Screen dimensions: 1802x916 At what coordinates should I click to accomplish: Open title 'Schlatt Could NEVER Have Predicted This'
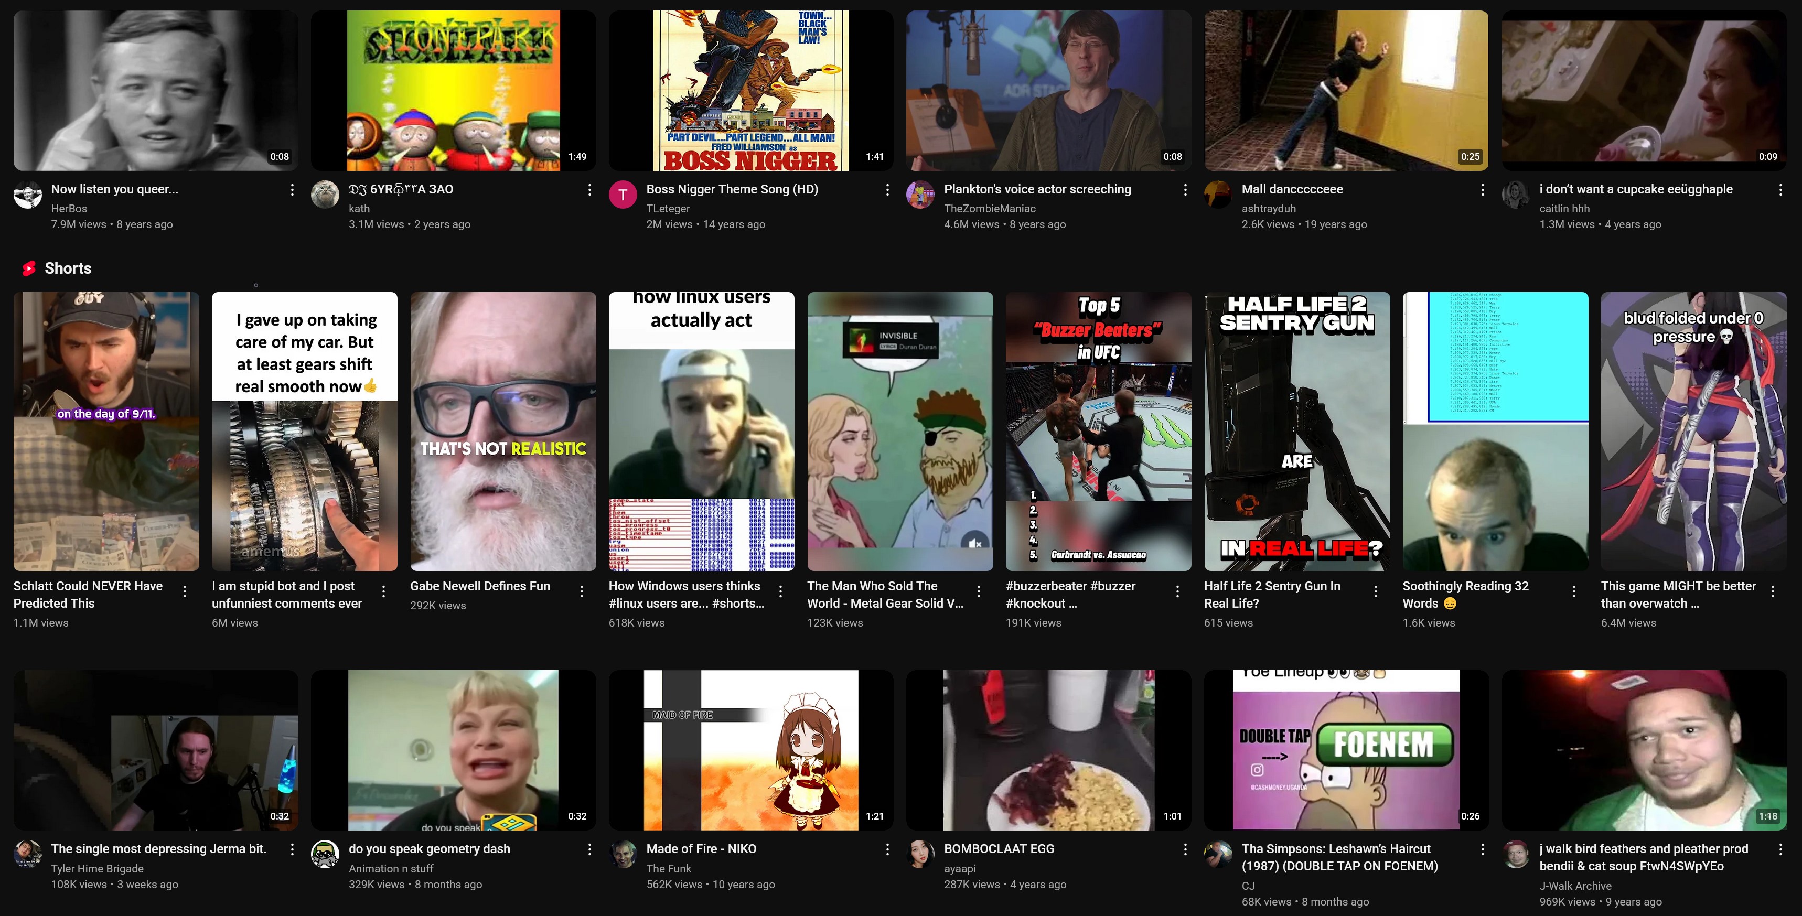pos(88,595)
